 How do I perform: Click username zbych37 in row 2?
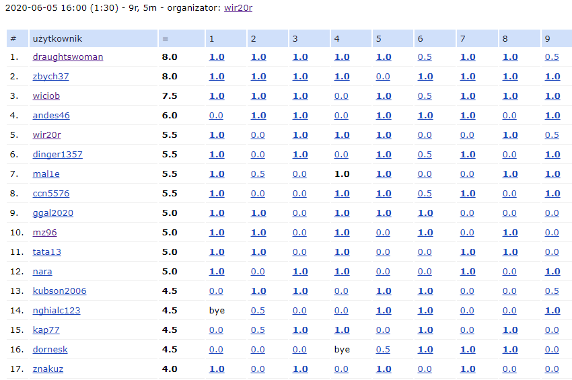click(50, 77)
